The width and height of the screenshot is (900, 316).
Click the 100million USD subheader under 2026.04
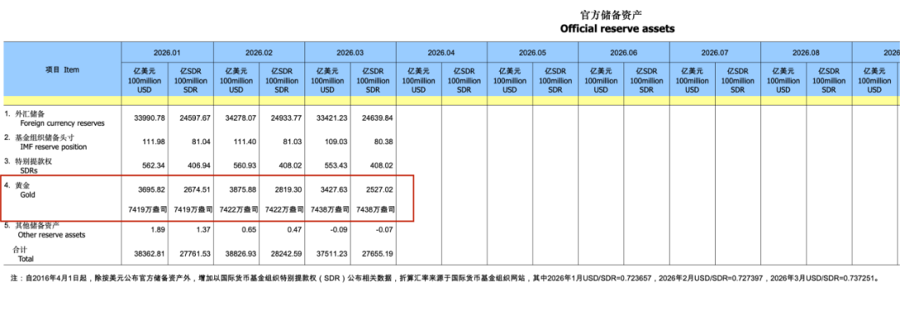click(418, 80)
